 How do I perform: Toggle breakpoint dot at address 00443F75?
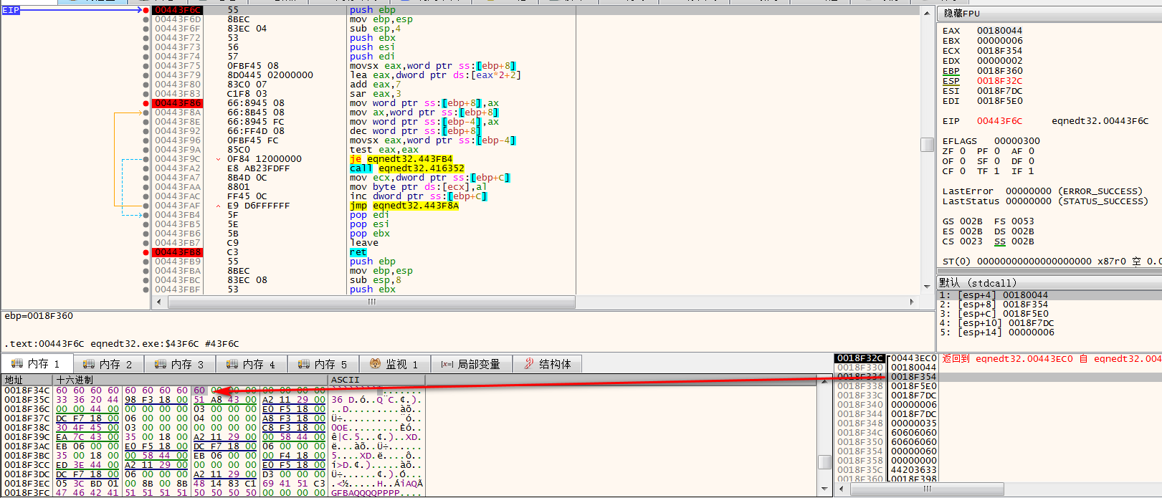[146, 66]
